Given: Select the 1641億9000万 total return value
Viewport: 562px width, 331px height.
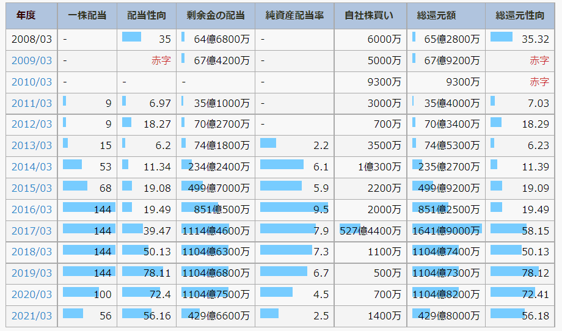Looking at the screenshot, I should [446, 231].
